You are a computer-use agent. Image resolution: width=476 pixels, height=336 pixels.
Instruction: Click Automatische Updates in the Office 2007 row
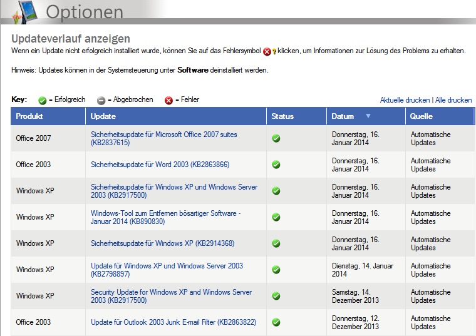coord(430,138)
